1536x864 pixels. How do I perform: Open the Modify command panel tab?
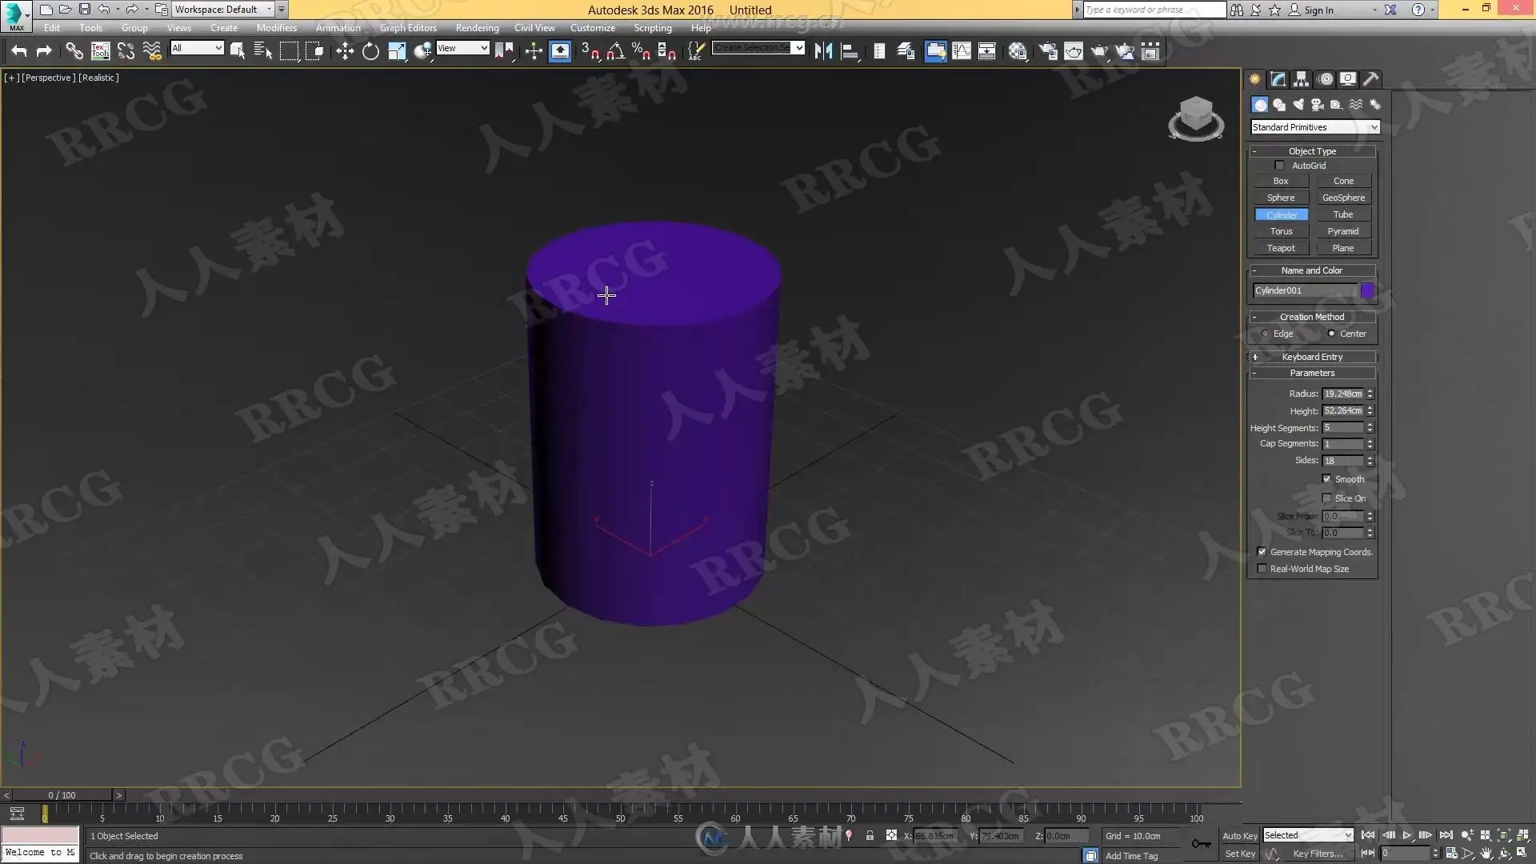coord(1278,79)
